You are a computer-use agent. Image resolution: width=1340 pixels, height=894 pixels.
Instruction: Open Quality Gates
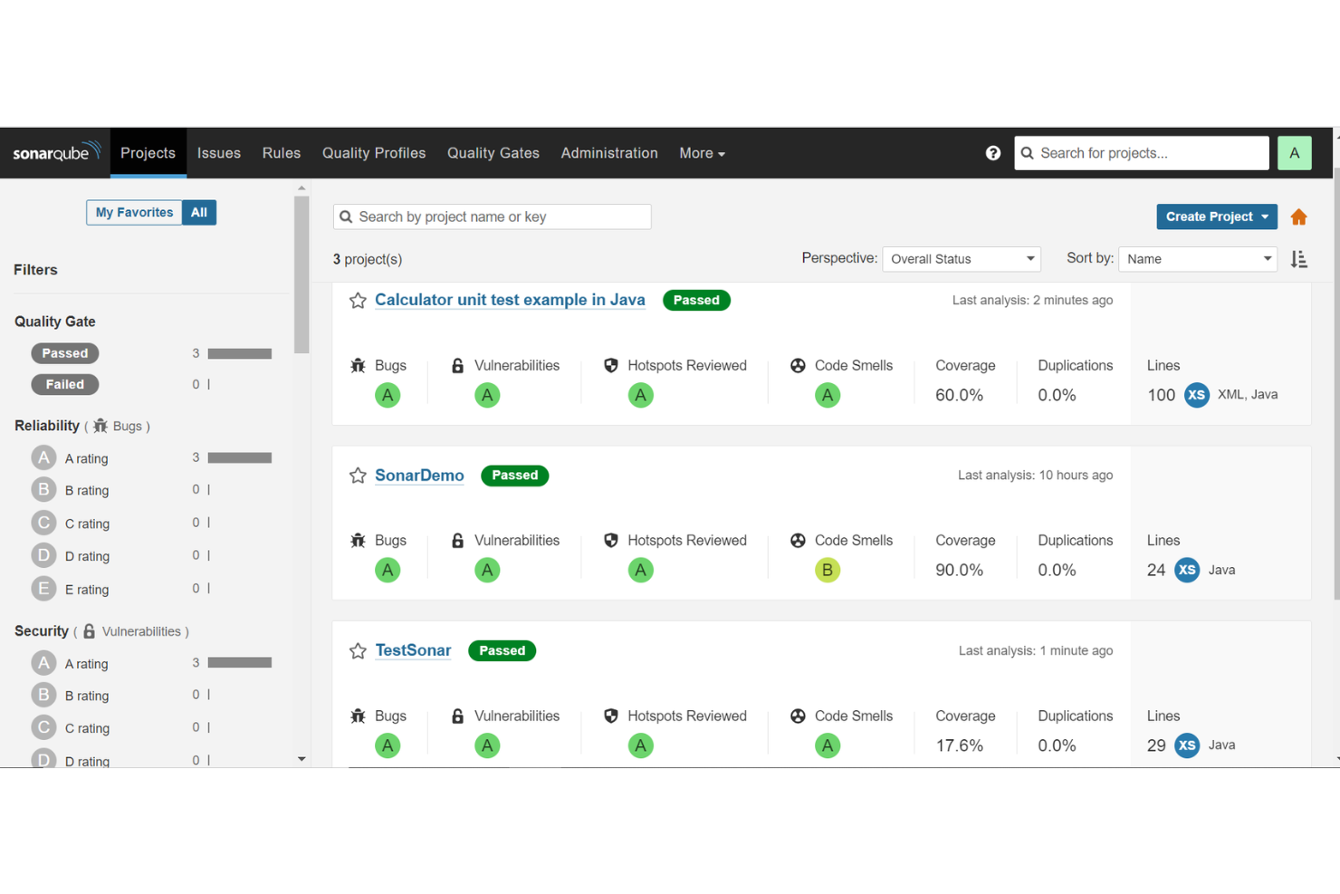493,153
